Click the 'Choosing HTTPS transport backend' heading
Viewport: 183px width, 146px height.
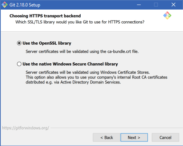[x=45, y=16]
